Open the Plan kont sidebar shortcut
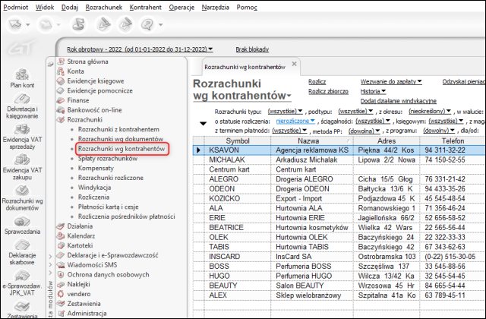This screenshot has width=486, height=319. (x=21, y=76)
